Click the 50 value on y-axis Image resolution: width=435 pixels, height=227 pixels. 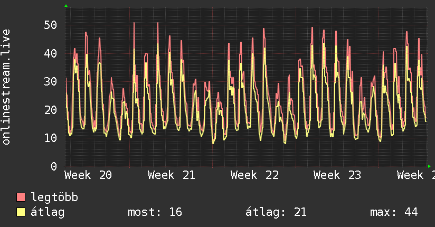[x=51, y=25]
